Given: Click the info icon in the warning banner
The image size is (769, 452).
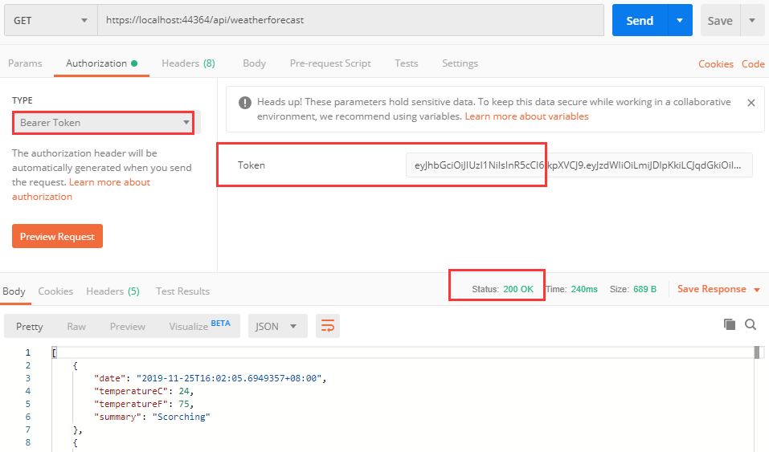Looking at the screenshot, I should (x=244, y=103).
